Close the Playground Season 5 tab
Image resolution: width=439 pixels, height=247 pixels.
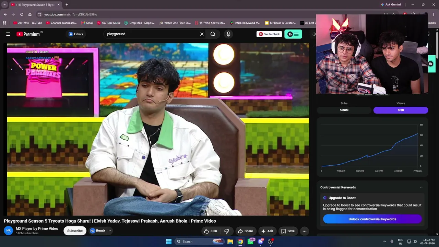point(58,5)
